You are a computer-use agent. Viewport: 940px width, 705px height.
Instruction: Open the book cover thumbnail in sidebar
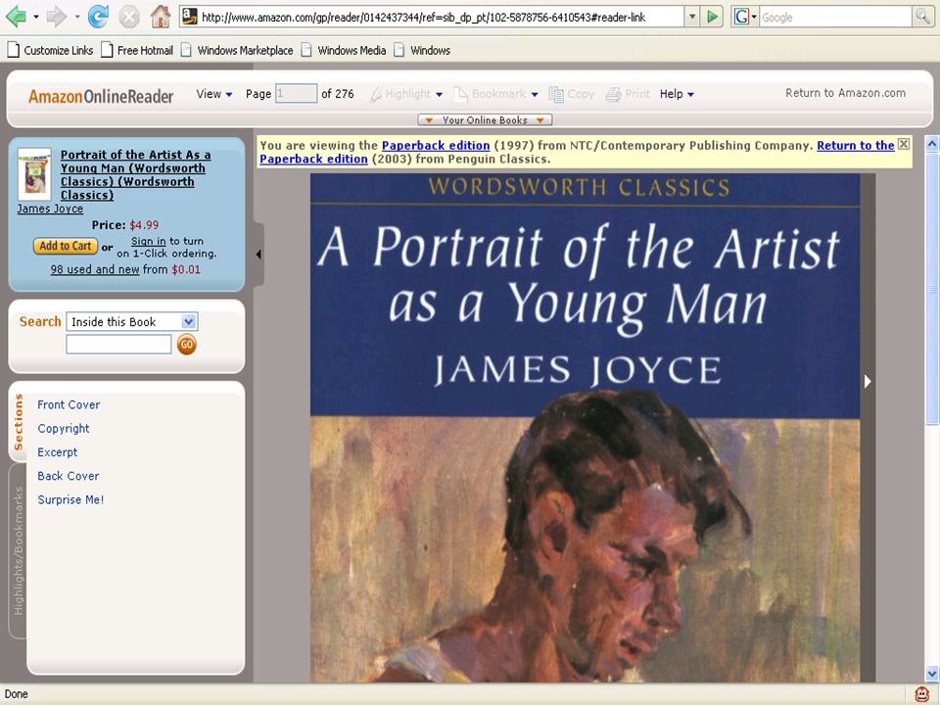click(x=34, y=174)
